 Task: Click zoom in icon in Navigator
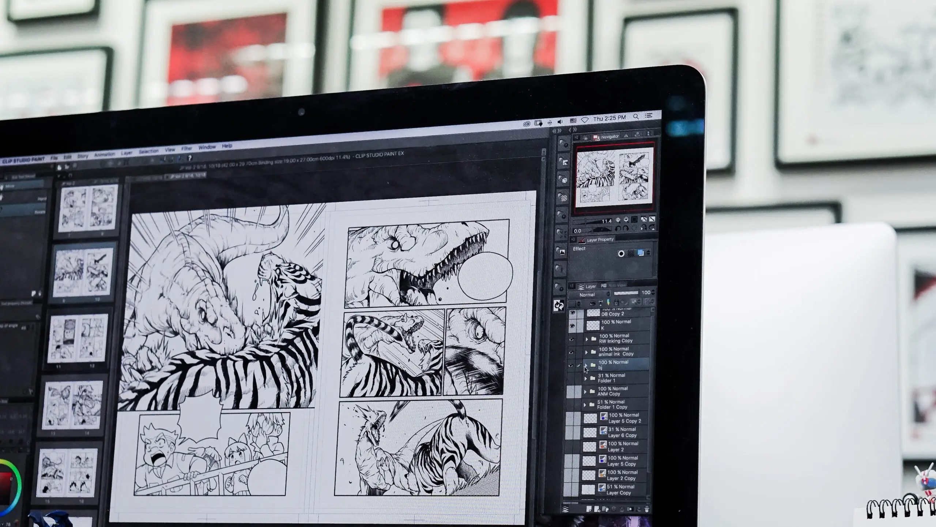click(x=626, y=219)
